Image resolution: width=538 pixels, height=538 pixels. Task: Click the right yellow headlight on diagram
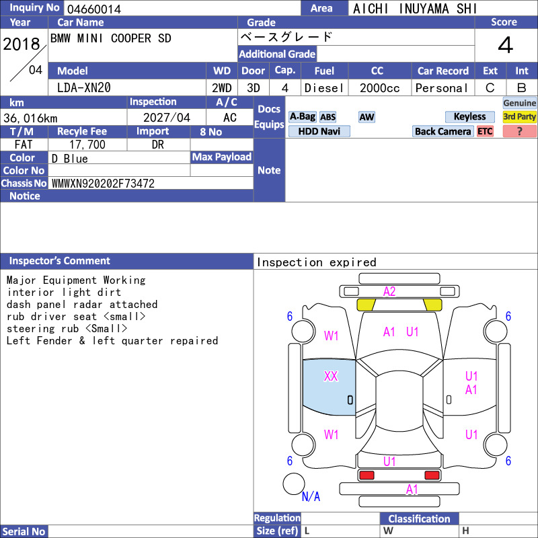coord(432,305)
